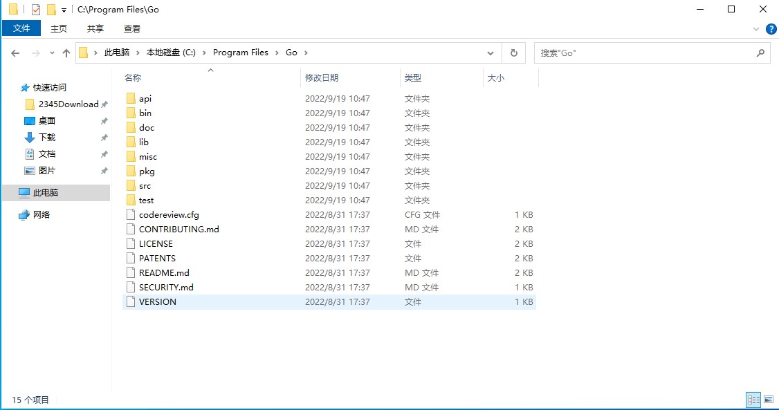Screen dimensions: 779x410
Task: Select 此电脑 in navigation pane
Action: (x=56, y=193)
